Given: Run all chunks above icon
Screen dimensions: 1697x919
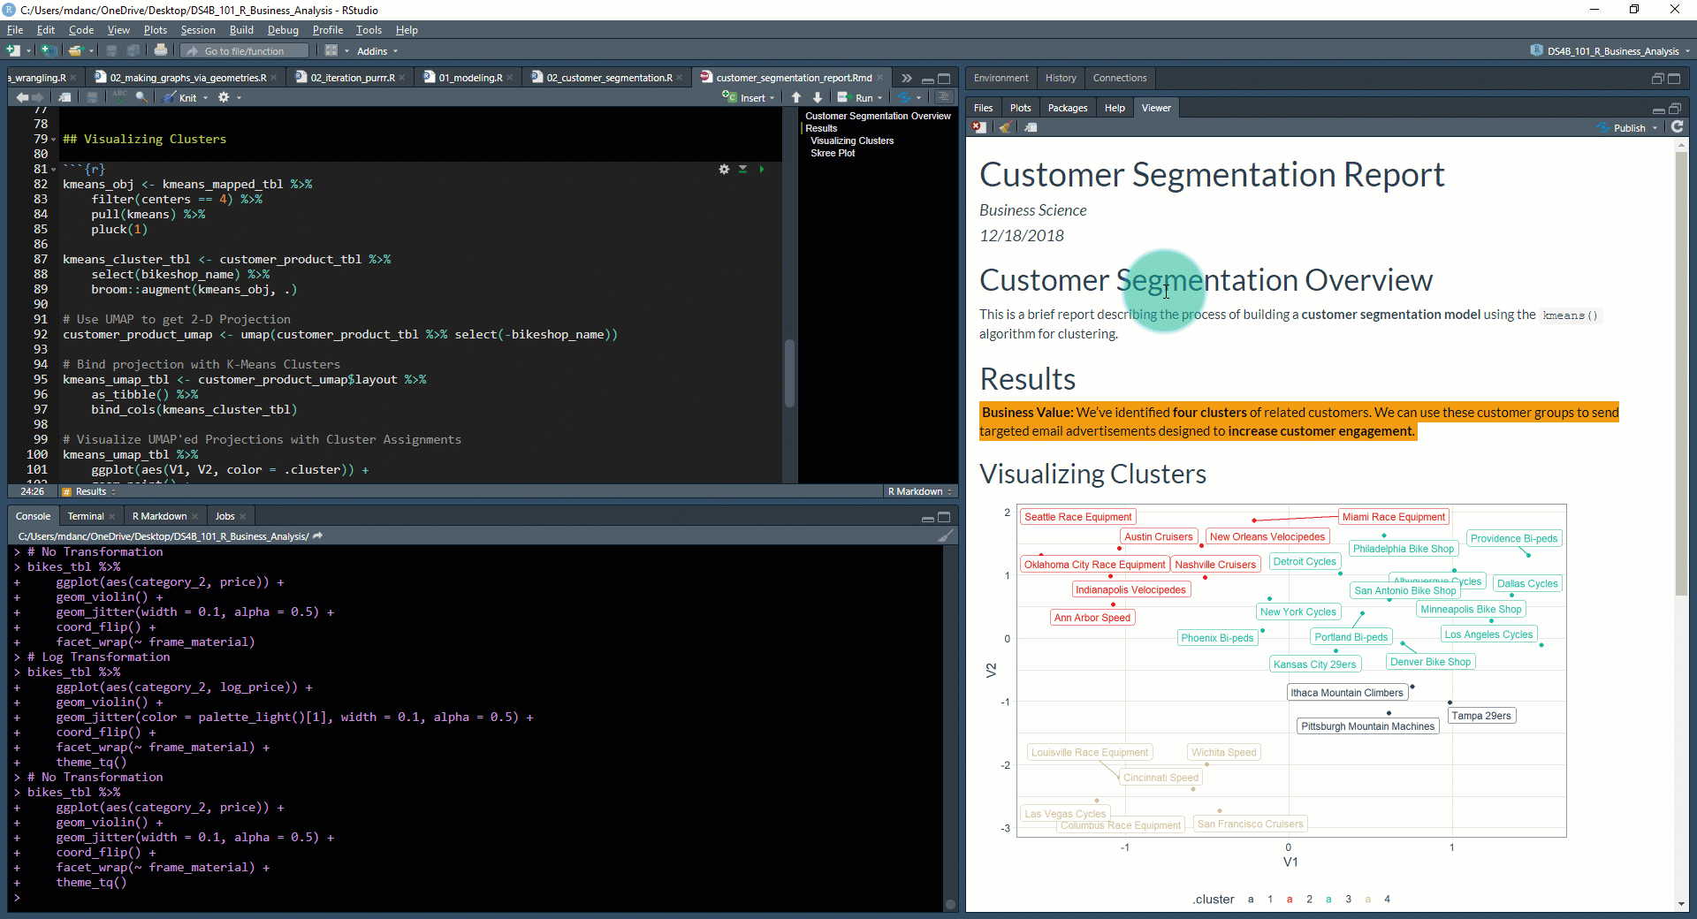Looking at the screenshot, I should (742, 169).
